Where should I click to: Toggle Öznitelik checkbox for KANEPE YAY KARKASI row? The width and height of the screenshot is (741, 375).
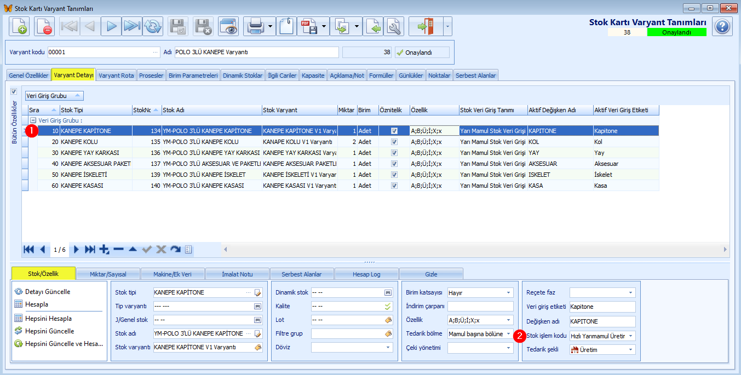point(394,153)
